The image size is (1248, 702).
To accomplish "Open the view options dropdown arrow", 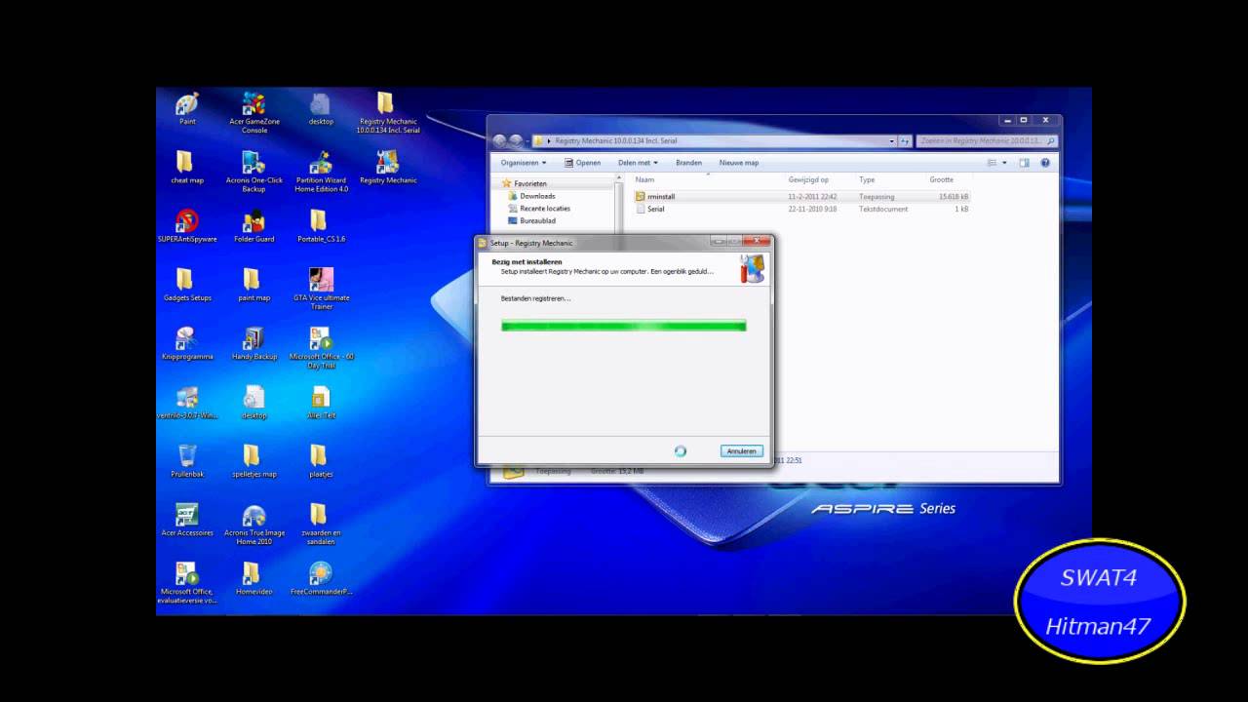I will pyautogui.click(x=1004, y=163).
